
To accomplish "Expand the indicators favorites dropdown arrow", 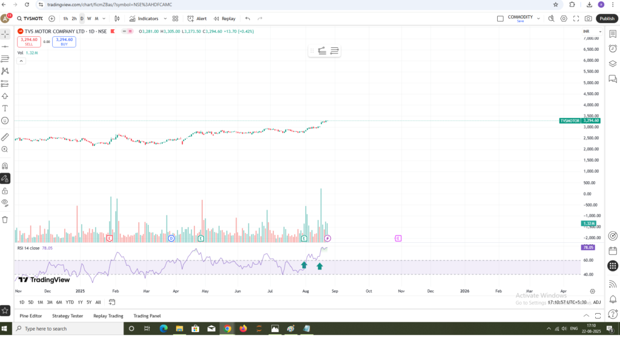I will point(165,19).
